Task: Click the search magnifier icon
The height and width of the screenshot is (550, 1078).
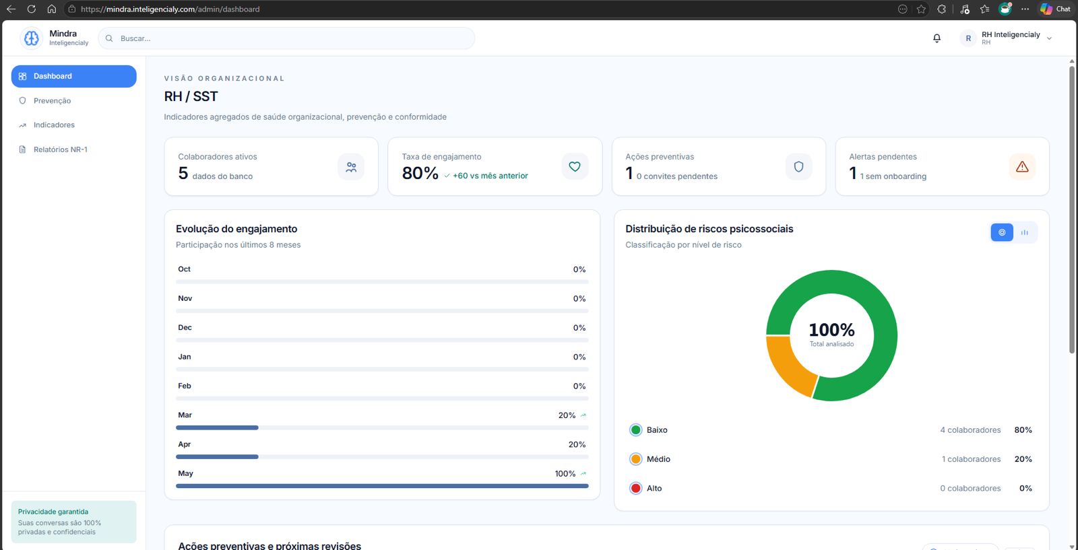Action: pos(109,38)
